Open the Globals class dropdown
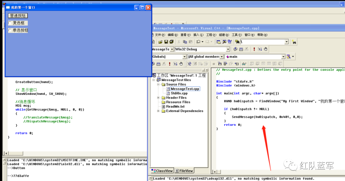 [184, 57]
